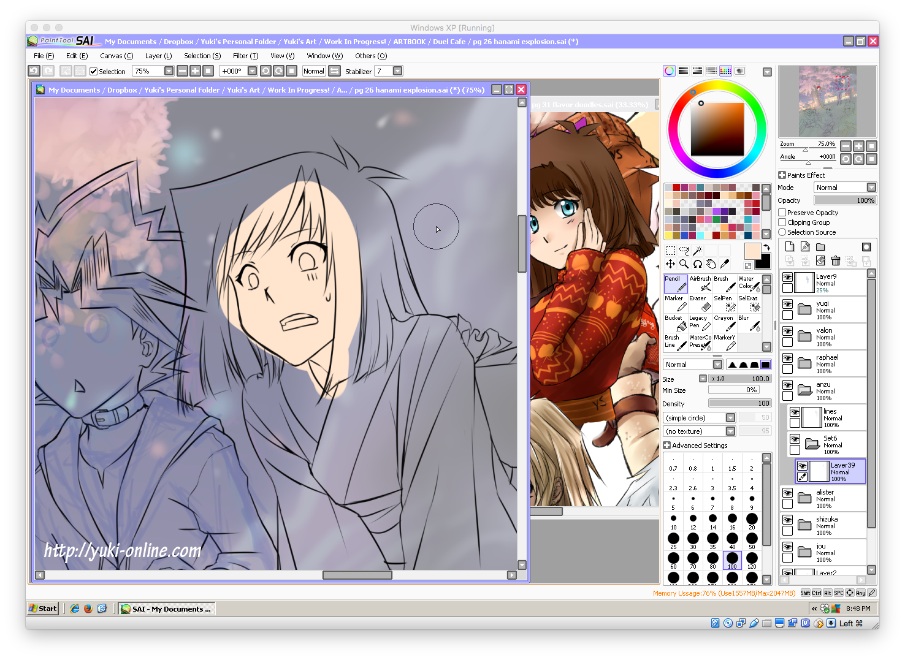Click the black background color swatch
905x660 pixels.
tap(764, 262)
